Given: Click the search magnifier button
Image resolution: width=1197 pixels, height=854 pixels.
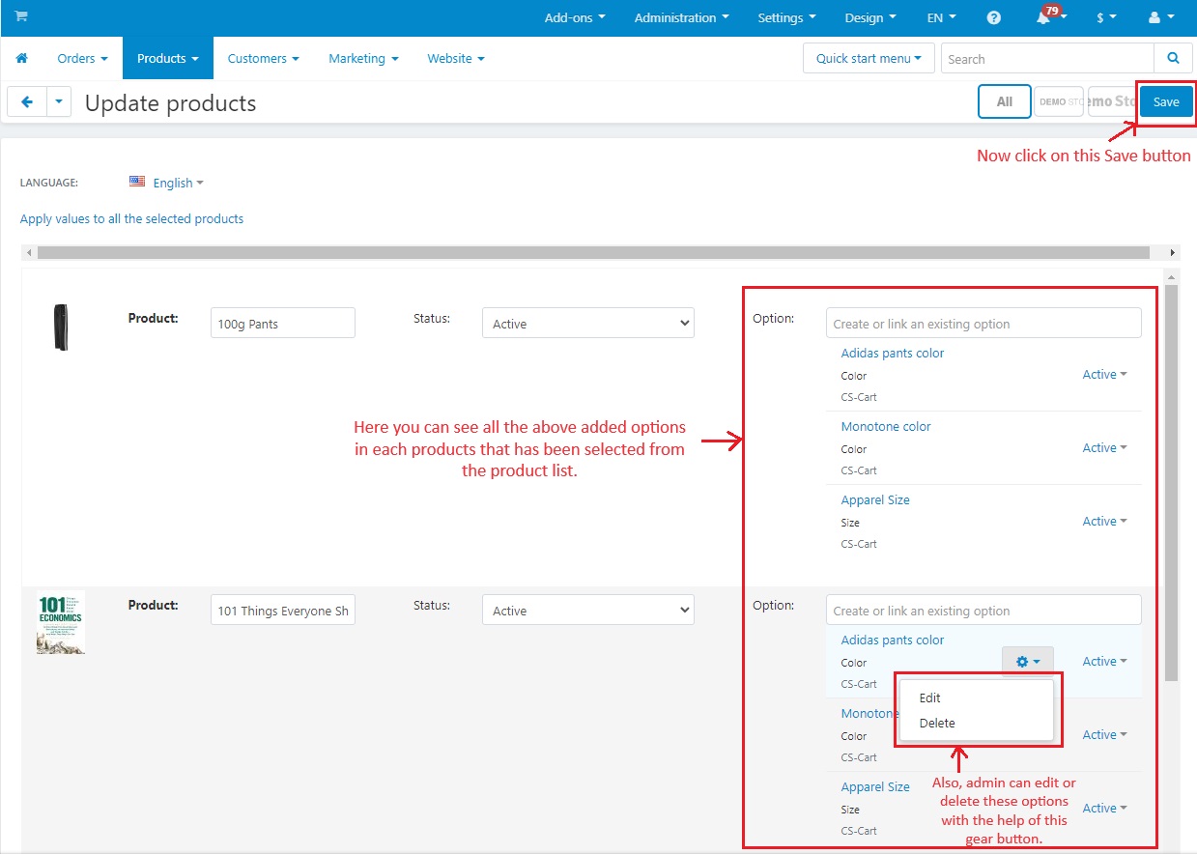Looking at the screenshot, I should click(1173, 58).
